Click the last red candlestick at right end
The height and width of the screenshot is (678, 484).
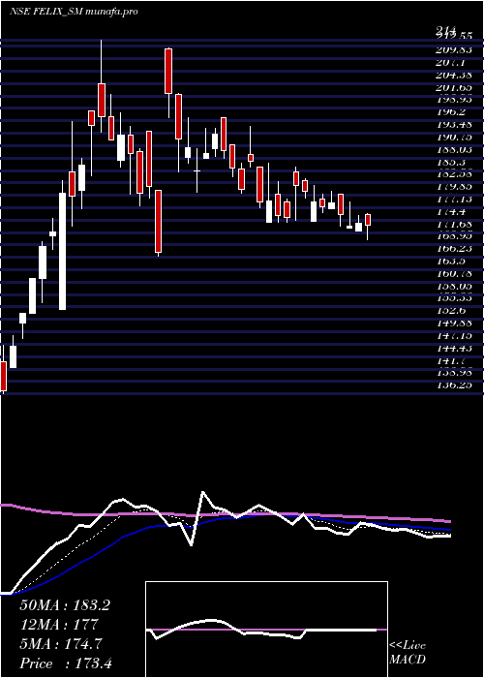(x=368, y=220)
